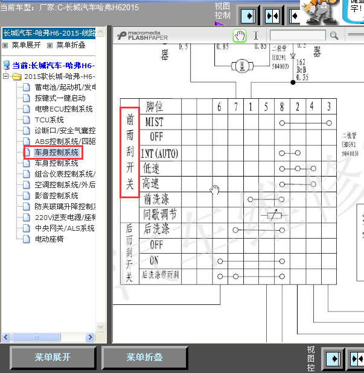Click the sidebar horizontal scrollbar left arrow
364x373 pixels.
coord(6,337)
